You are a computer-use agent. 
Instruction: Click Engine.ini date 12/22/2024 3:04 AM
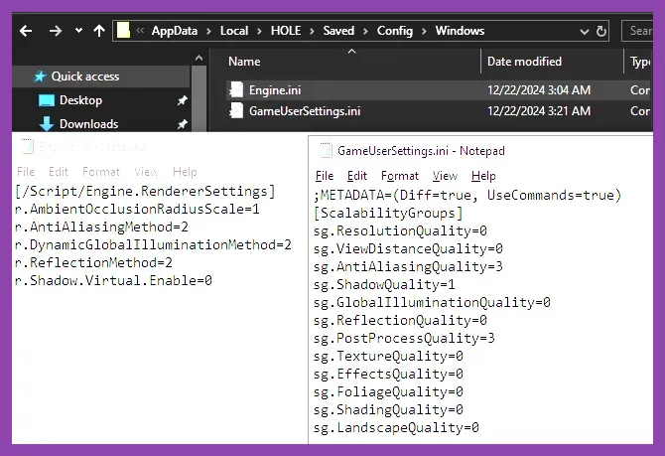(539, 90)
